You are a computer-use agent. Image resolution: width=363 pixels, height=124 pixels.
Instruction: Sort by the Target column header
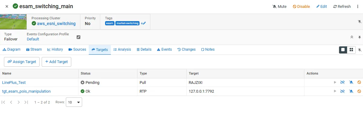click(x=194, y=73)
